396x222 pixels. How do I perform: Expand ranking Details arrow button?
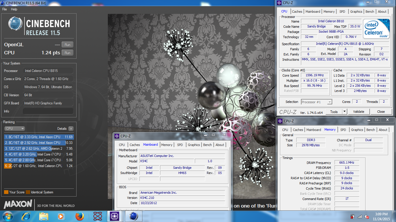71,129
